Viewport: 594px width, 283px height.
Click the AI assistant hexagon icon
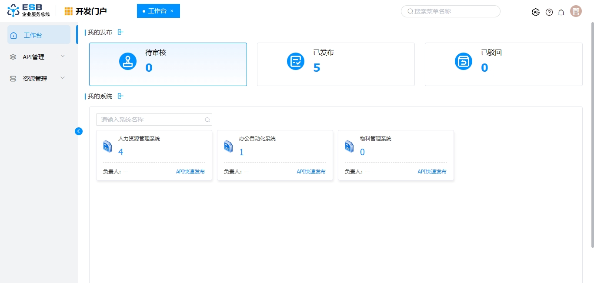click(536, 12)
